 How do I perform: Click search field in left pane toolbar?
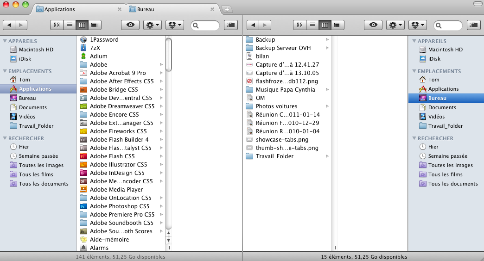point(205,25)
